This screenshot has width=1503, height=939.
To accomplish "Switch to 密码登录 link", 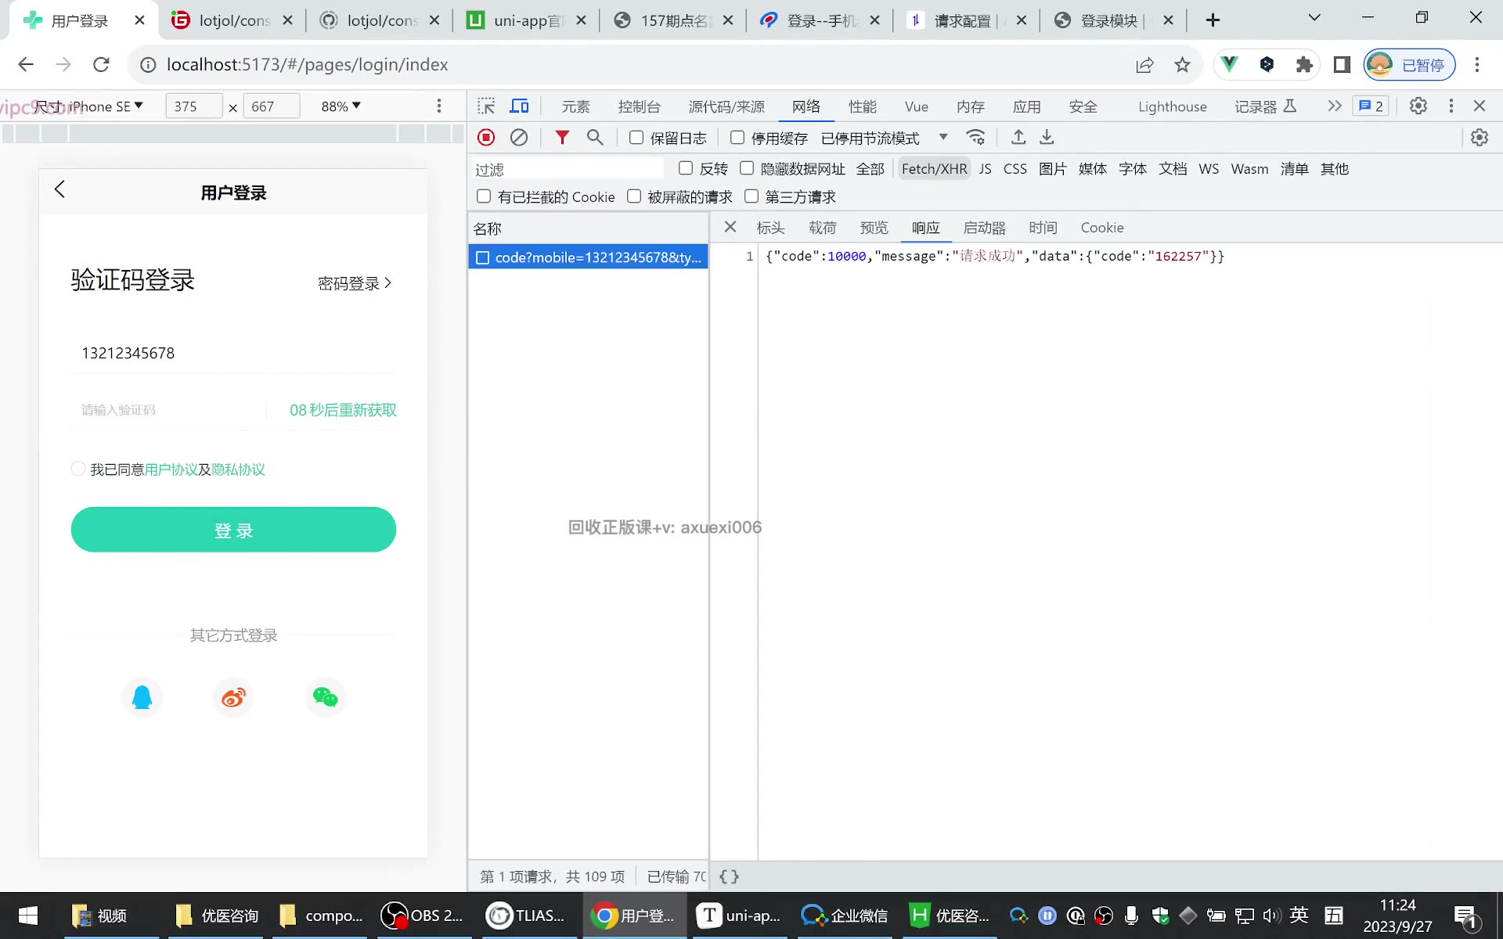I will [x=355, y=283].
